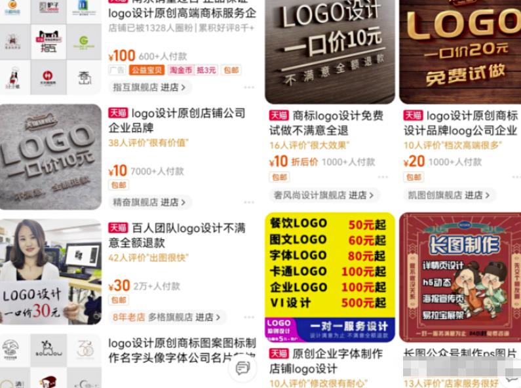Open the yellow 餐饮LOGO price list thumbnail

pyautogui.click(x=330, y=277)
